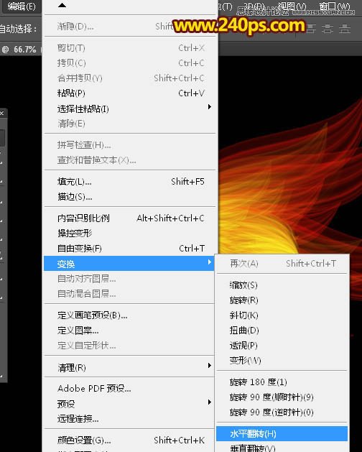Expand the 预设 submenu arrow

(x=210, y=402)
